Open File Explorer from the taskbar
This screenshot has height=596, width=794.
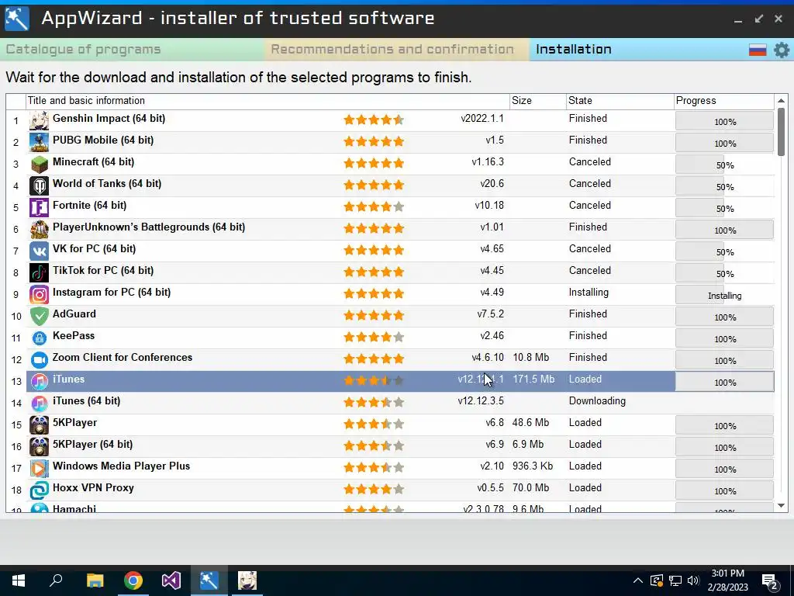[x=95, y=580]
